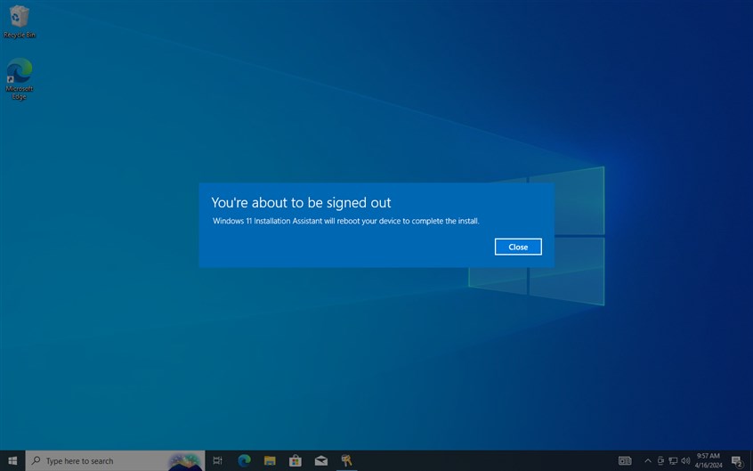Viewport: 753px width, 471px height.
Task: Click the 'You're about to be signed out' heading
Action: click(301, 202)
